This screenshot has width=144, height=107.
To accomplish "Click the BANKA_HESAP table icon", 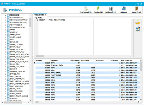I will coord(8,47).
